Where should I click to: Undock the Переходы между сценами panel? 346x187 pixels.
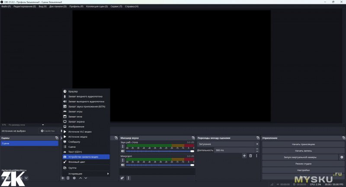click(x=258, y=138)
